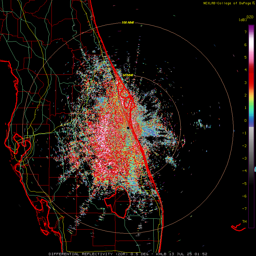Click the 100 NMI range ring label
Screen dimensions: 256x256
(128, 22)
